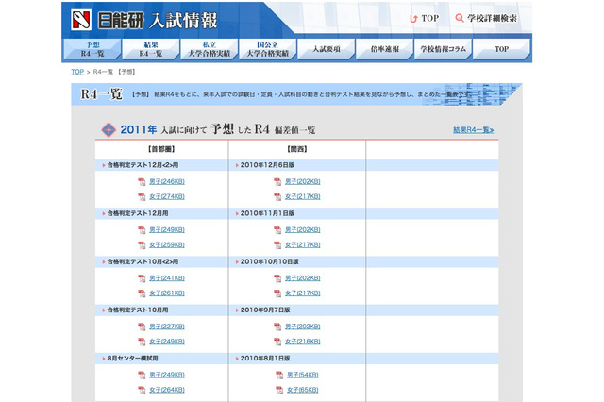Screen dimensions: 604x402
Task: Open 男子(202KB) link under 2010年10月10日版
Action: pyautogui.click(x=303, y=278)
